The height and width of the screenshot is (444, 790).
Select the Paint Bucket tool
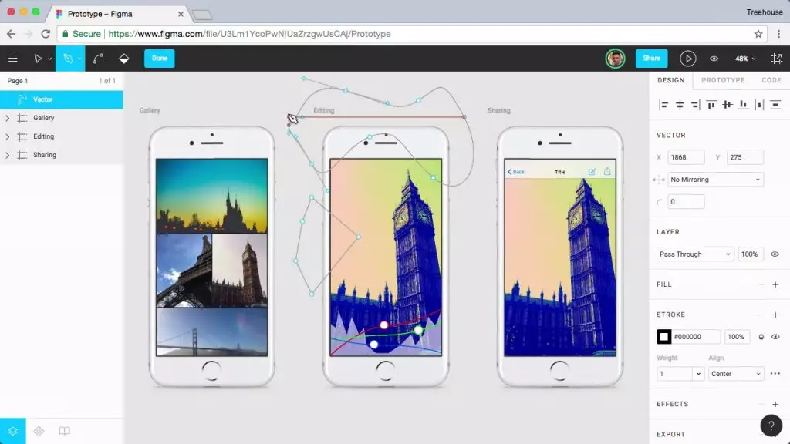pyautogui.click(x=124, y=59)
